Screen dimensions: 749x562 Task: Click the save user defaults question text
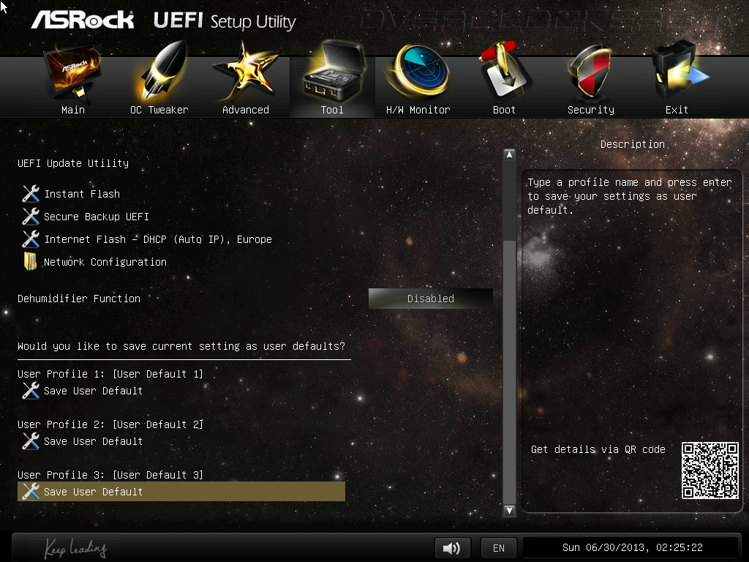point(181,346)
